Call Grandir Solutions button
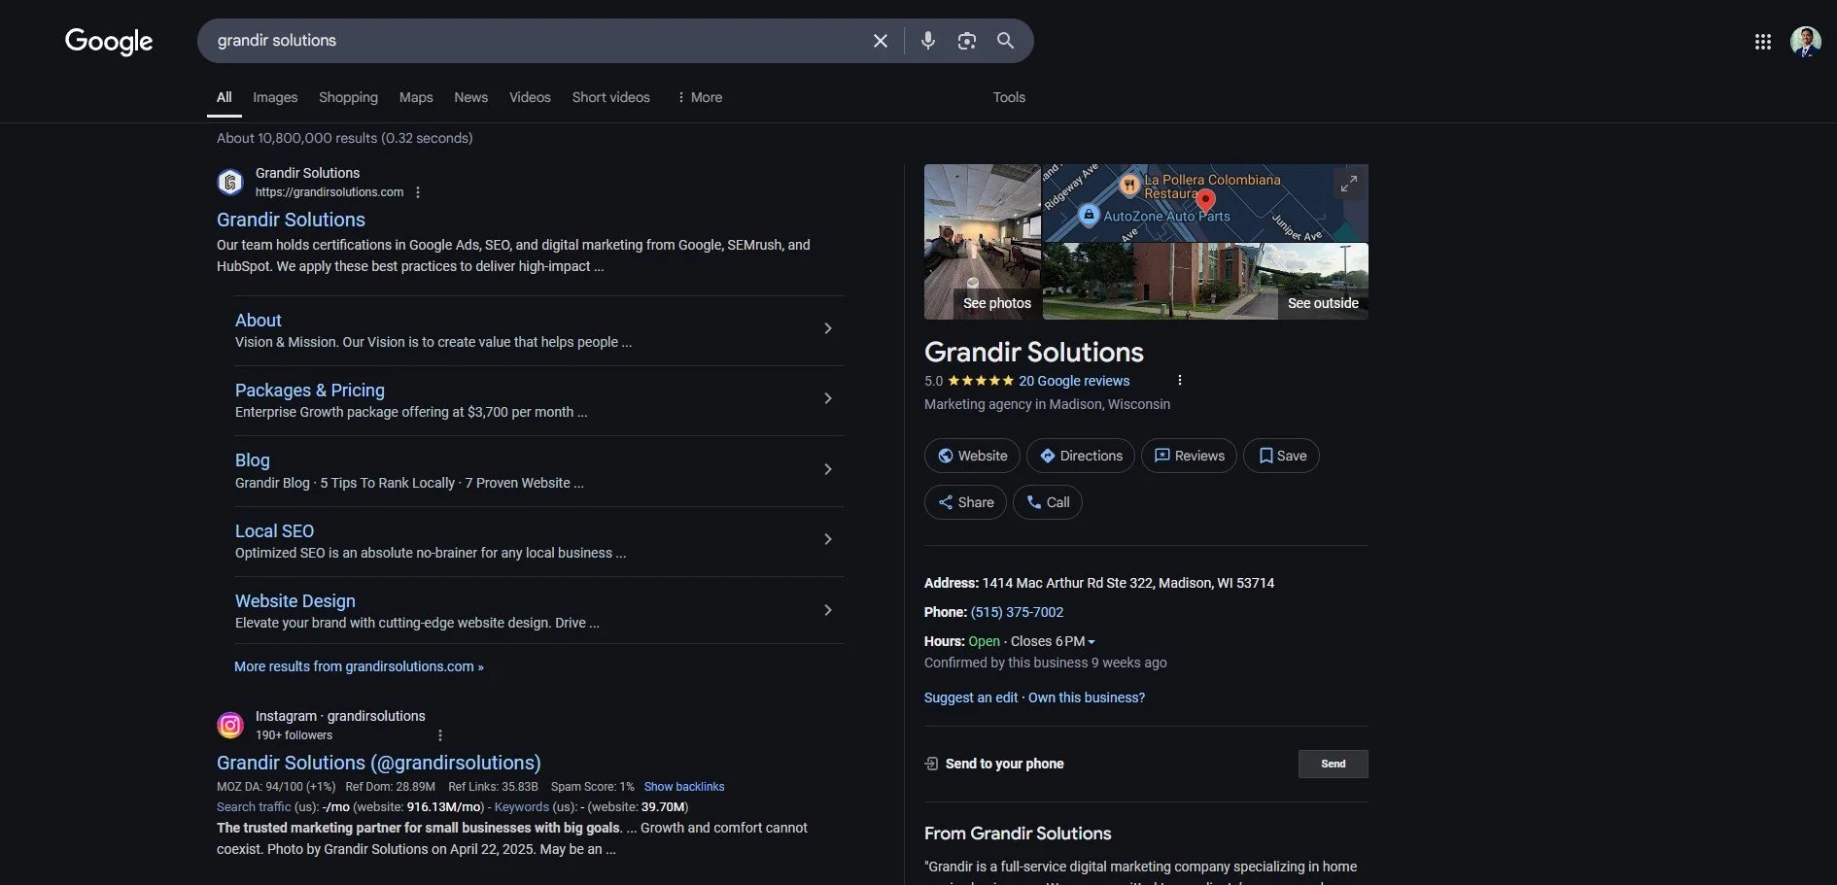Viewport: 1837px width, 885px height. tap(1048, 502)
